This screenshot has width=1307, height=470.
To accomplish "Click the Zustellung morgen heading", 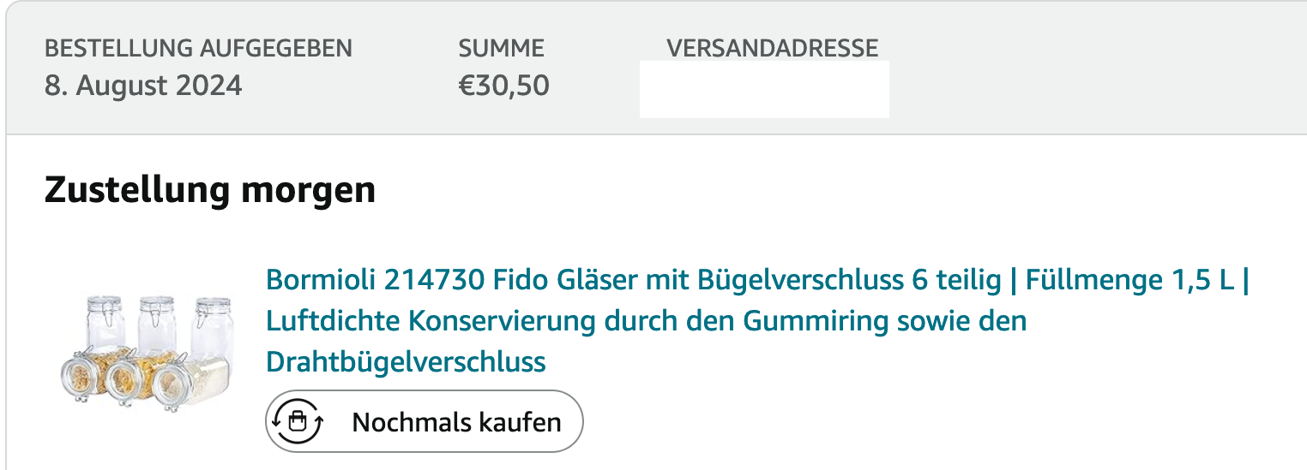I will tap(210, 190).
